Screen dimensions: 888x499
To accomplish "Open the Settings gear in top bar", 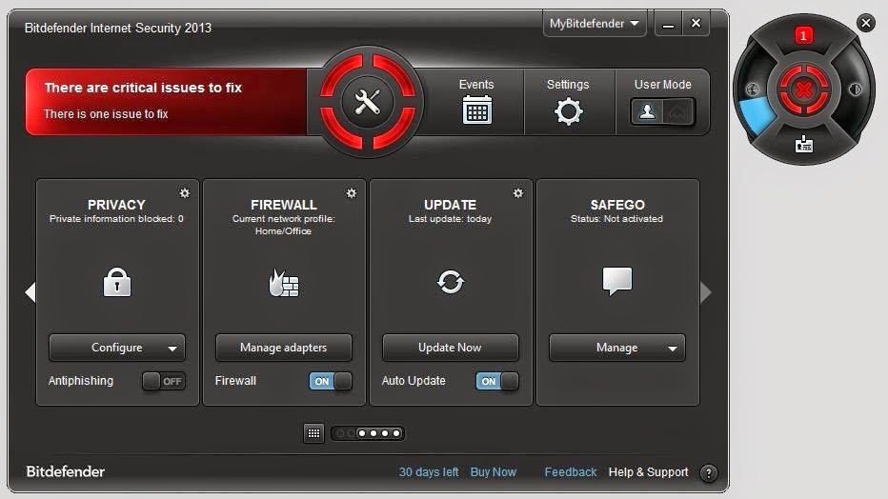I will 568,111.
